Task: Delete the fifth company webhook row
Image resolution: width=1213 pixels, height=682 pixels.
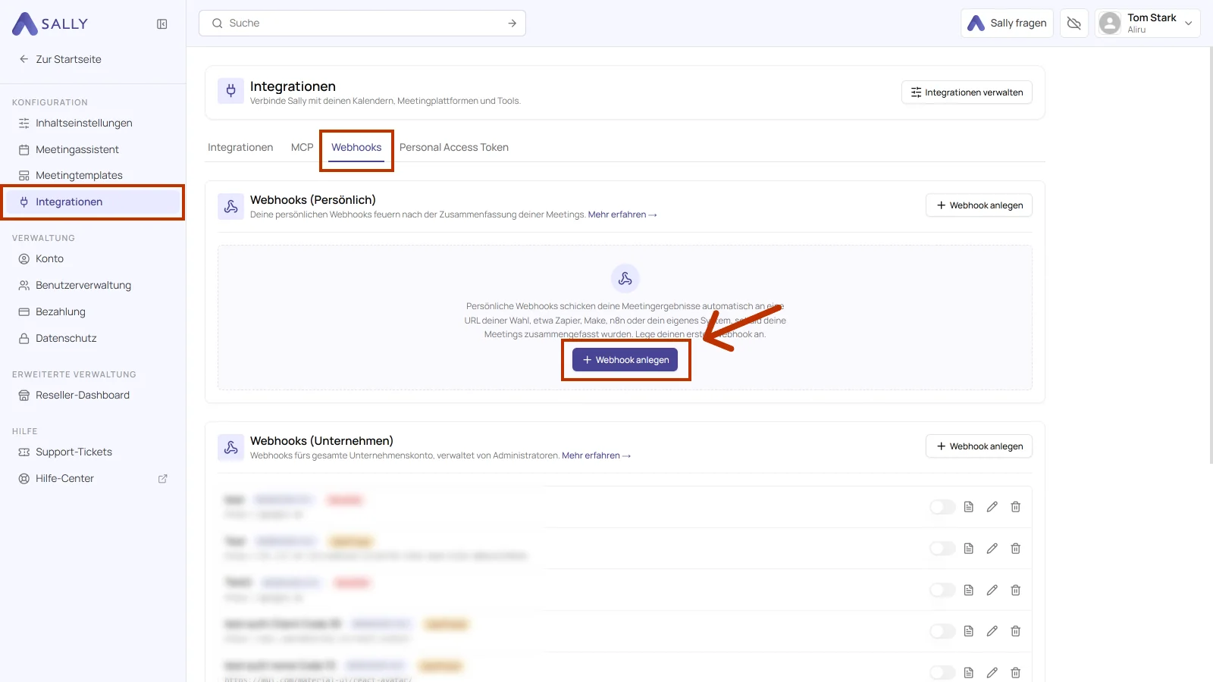Action: click(x=1016, y=673)
